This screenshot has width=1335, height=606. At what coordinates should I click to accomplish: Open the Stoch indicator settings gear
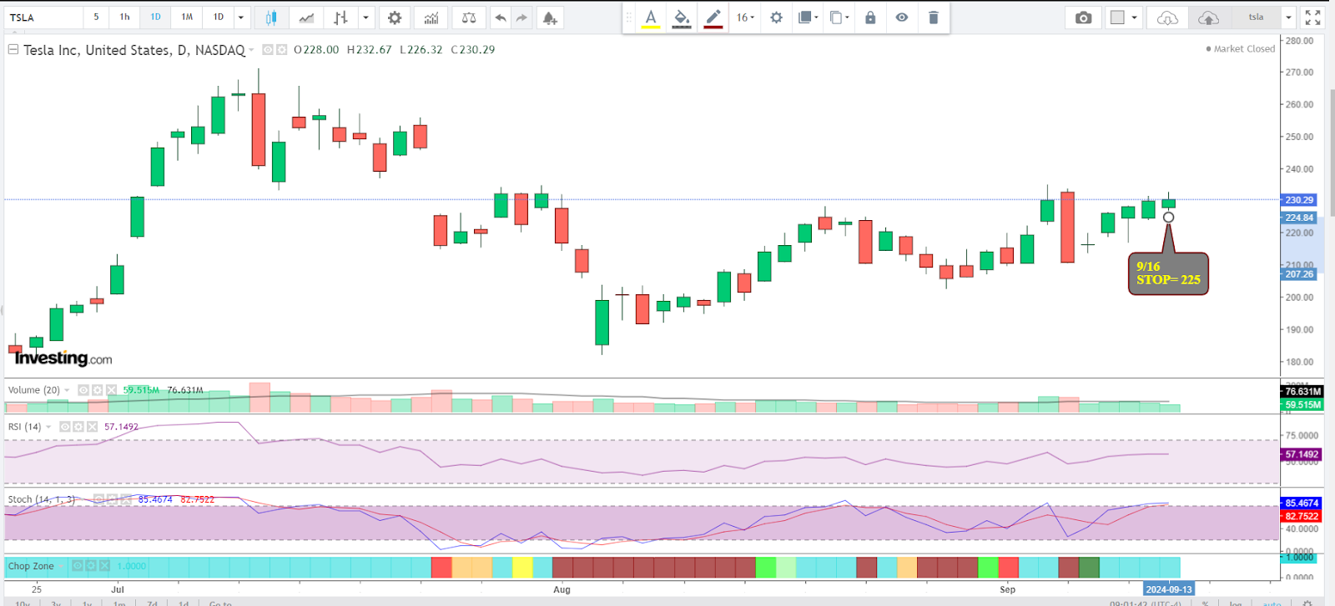pos(111,499)
